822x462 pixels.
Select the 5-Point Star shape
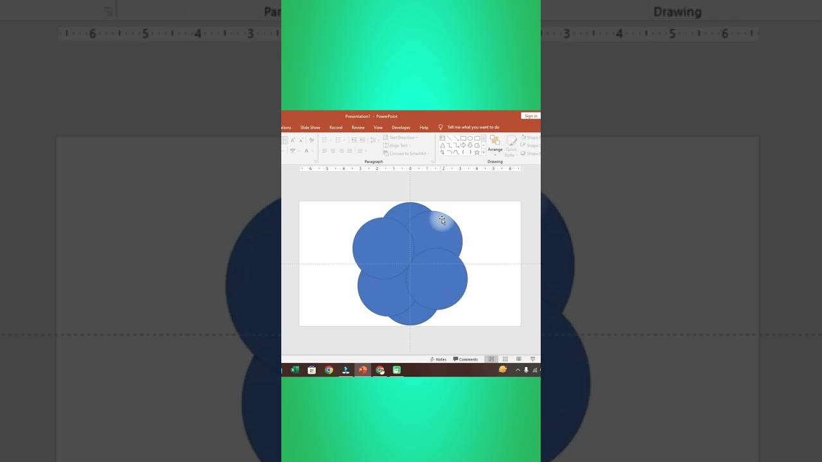pyautogui.click(x=477, y=152)
